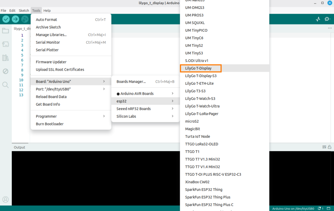Open the Library Manager books icon

click(6, 58)
